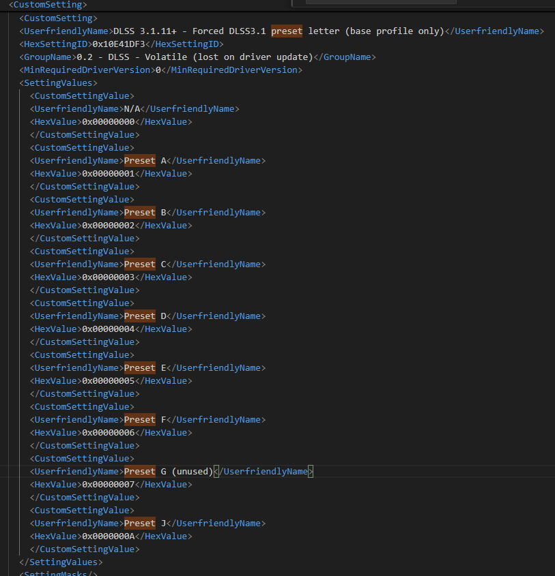
Task: Click the hex value 0x00000004
Action: coord(109,329)
